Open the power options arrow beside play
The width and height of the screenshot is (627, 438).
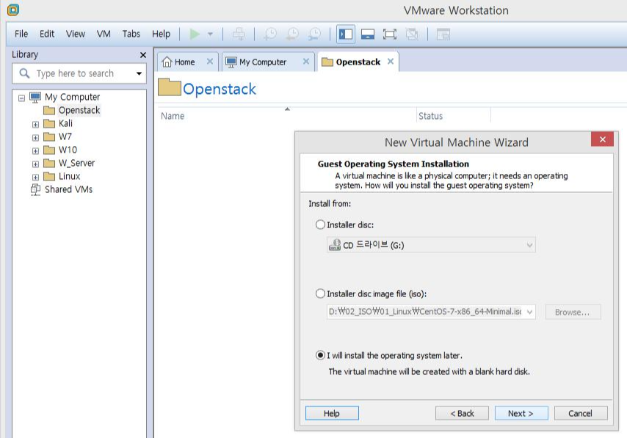click(x=210, y=34)
